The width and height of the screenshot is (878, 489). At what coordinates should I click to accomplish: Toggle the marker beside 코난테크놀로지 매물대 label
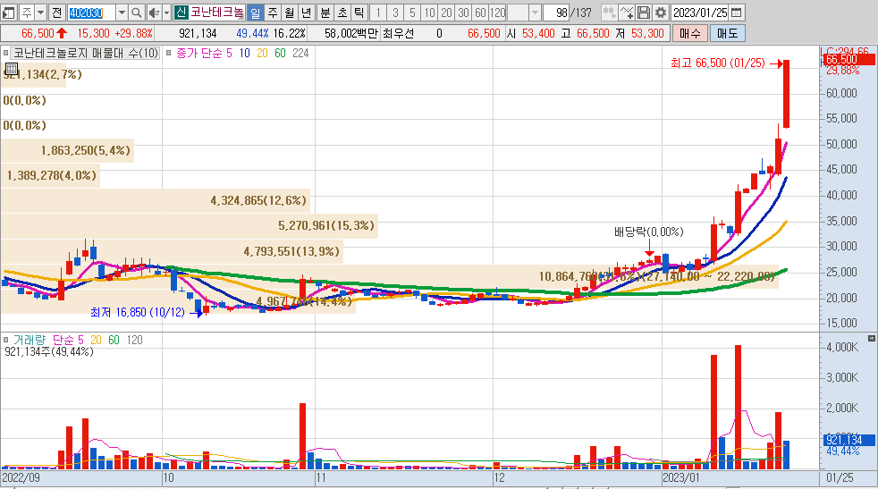(x=5, y=54)
